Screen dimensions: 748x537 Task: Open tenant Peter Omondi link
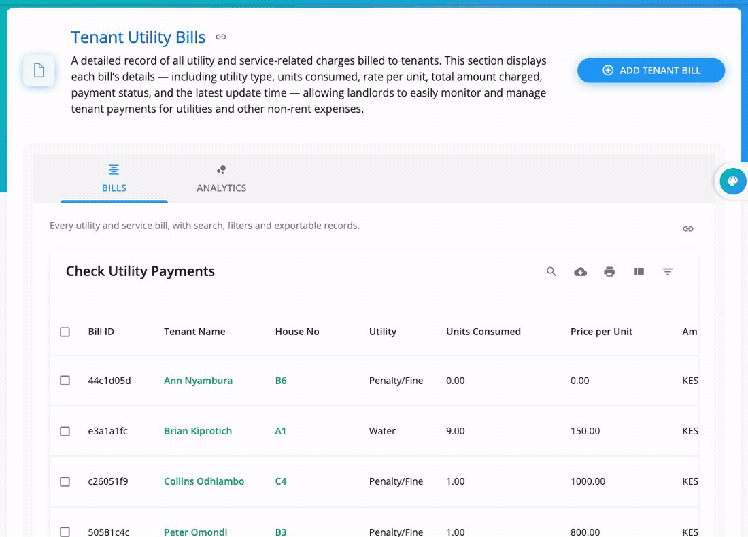pyautogui.click(x=196, y=532)
